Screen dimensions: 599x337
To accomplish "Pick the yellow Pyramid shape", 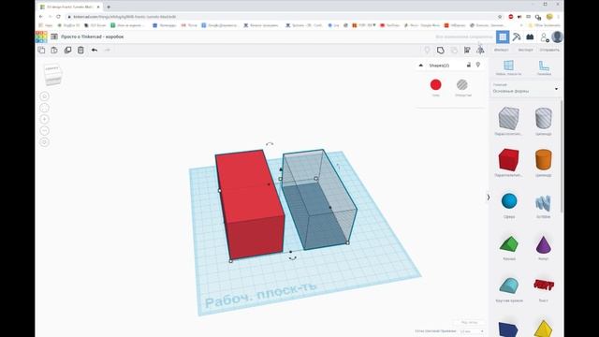I will coord(543,329).
